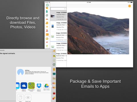Select the document with pencil sidebar icon
This screenshot has height=102, width=137.
coord(47,12)
